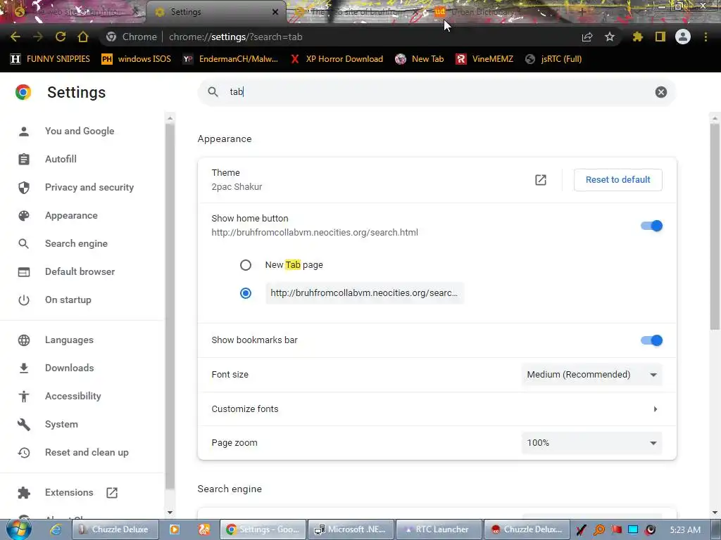Toggle the side panel icon in toolbar

pyautogui.click(x=660, y=37)
